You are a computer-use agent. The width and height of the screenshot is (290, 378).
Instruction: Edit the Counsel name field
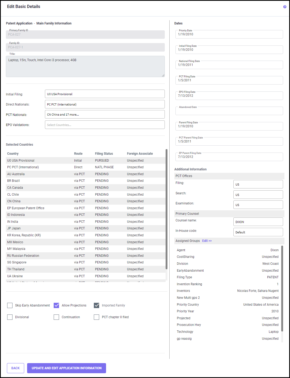point(258,222)
